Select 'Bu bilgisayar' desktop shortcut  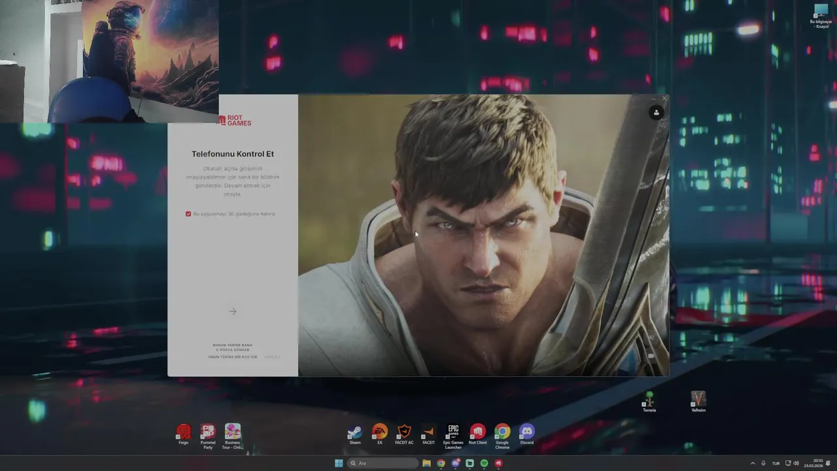pos(820,16)
